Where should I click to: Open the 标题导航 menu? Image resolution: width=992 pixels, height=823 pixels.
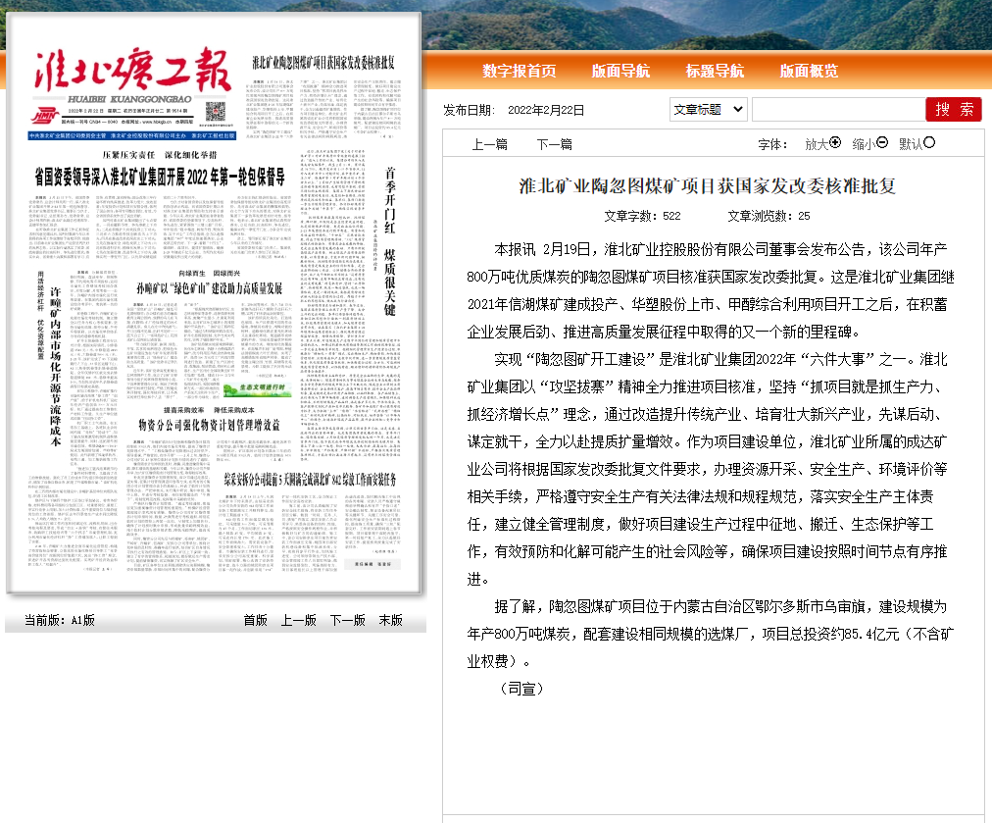(715, 71)
